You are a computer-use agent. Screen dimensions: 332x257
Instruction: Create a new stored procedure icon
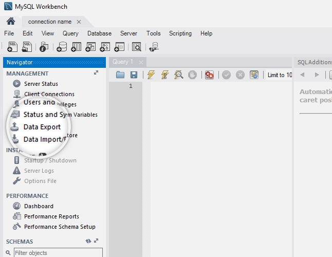[105, 47]
